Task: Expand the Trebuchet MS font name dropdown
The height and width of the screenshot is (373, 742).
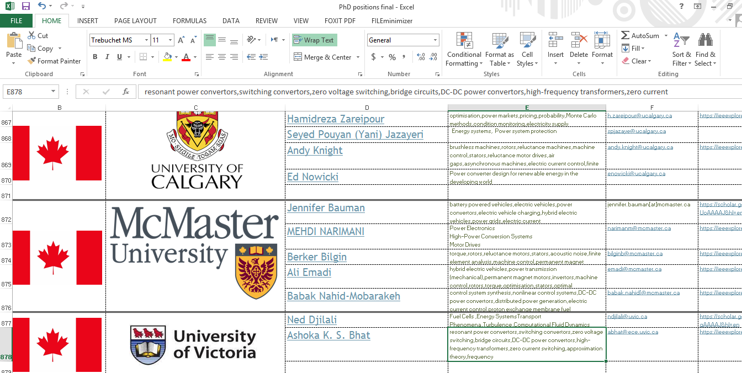Action: pyautogui.click(x=146, y=40)
